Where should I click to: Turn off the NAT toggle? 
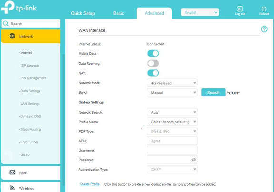point(153,73)
